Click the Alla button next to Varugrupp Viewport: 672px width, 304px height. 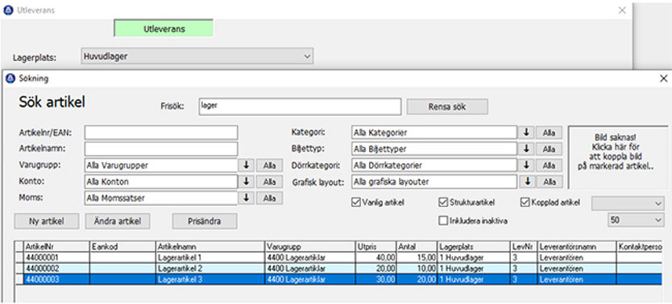coord(270,166)
